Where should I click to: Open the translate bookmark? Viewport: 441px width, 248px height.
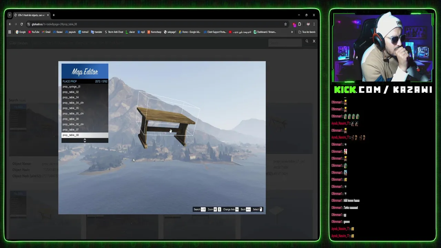pyautogui.click(x=96, y=32)
